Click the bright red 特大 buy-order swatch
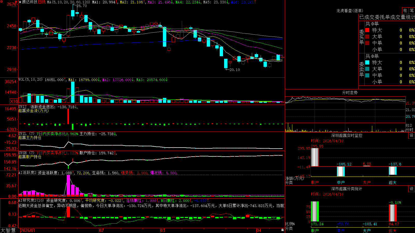 (x=367, y=30)
